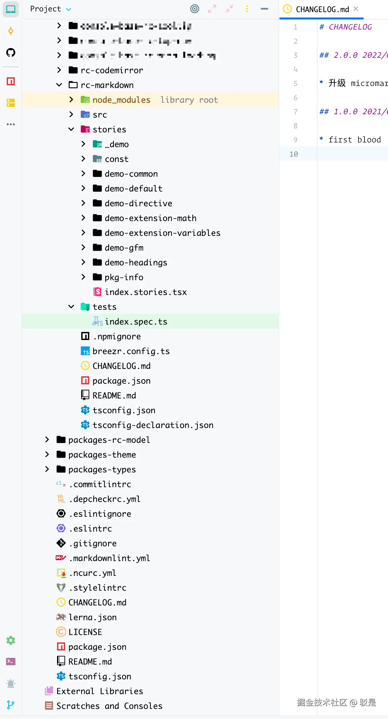
Task: Click the Collapse All icon in Project panel
Action: point(230,9)
